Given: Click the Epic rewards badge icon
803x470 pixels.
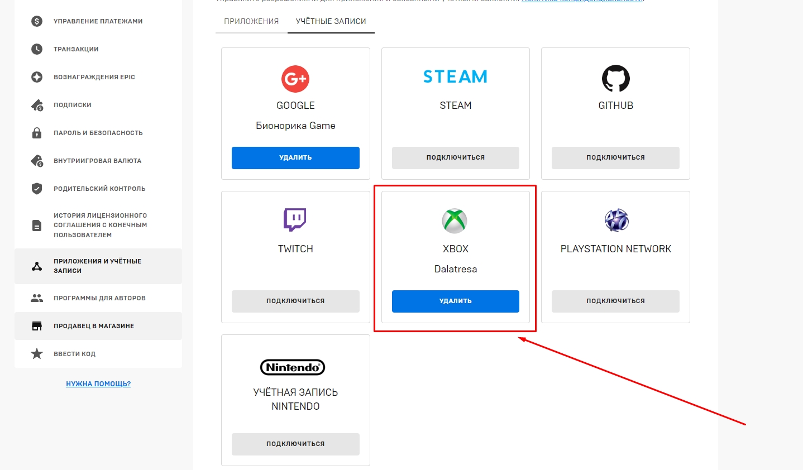Looking at the screenshot, I should coord(37,77).
